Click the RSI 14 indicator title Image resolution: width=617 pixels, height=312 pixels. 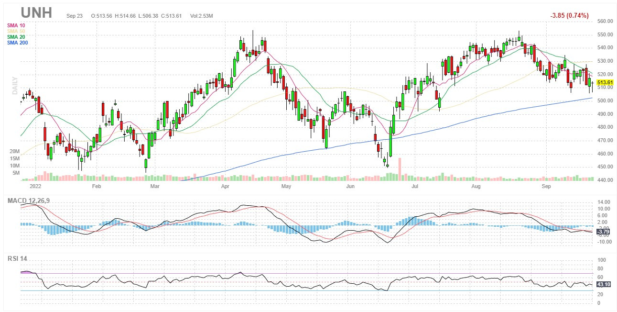point(17,258)
